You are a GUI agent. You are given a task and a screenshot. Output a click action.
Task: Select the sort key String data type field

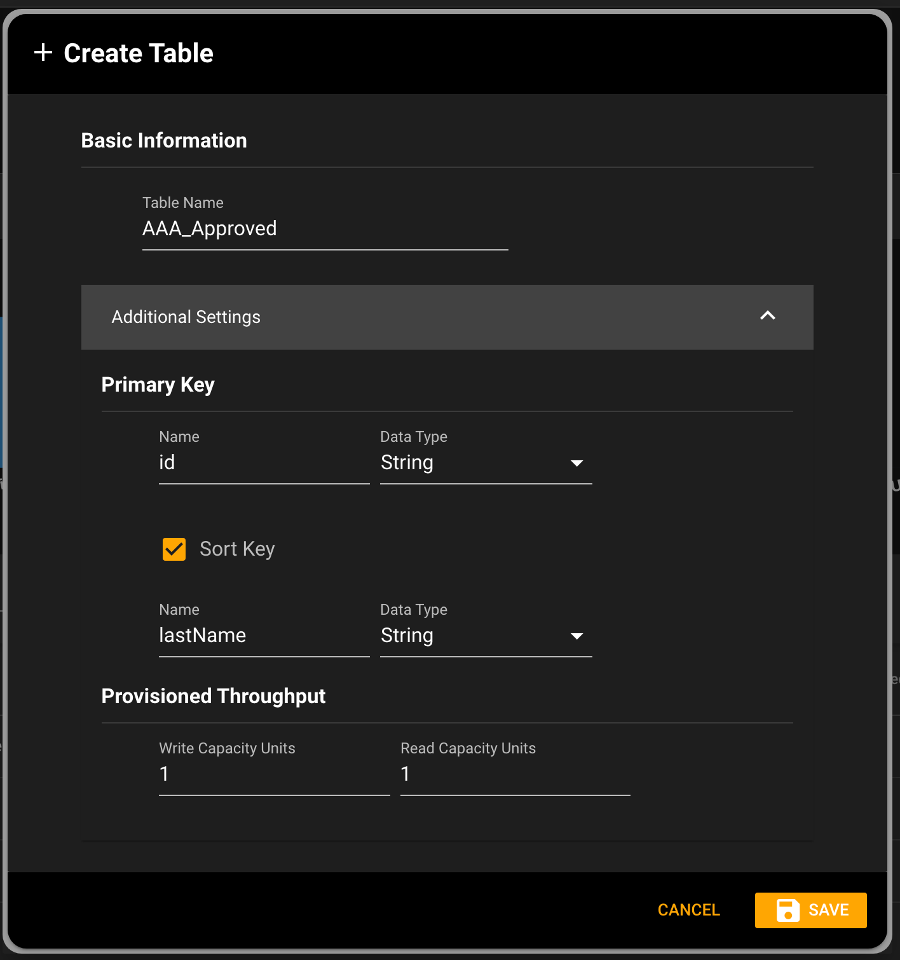[x=486, y=636]
